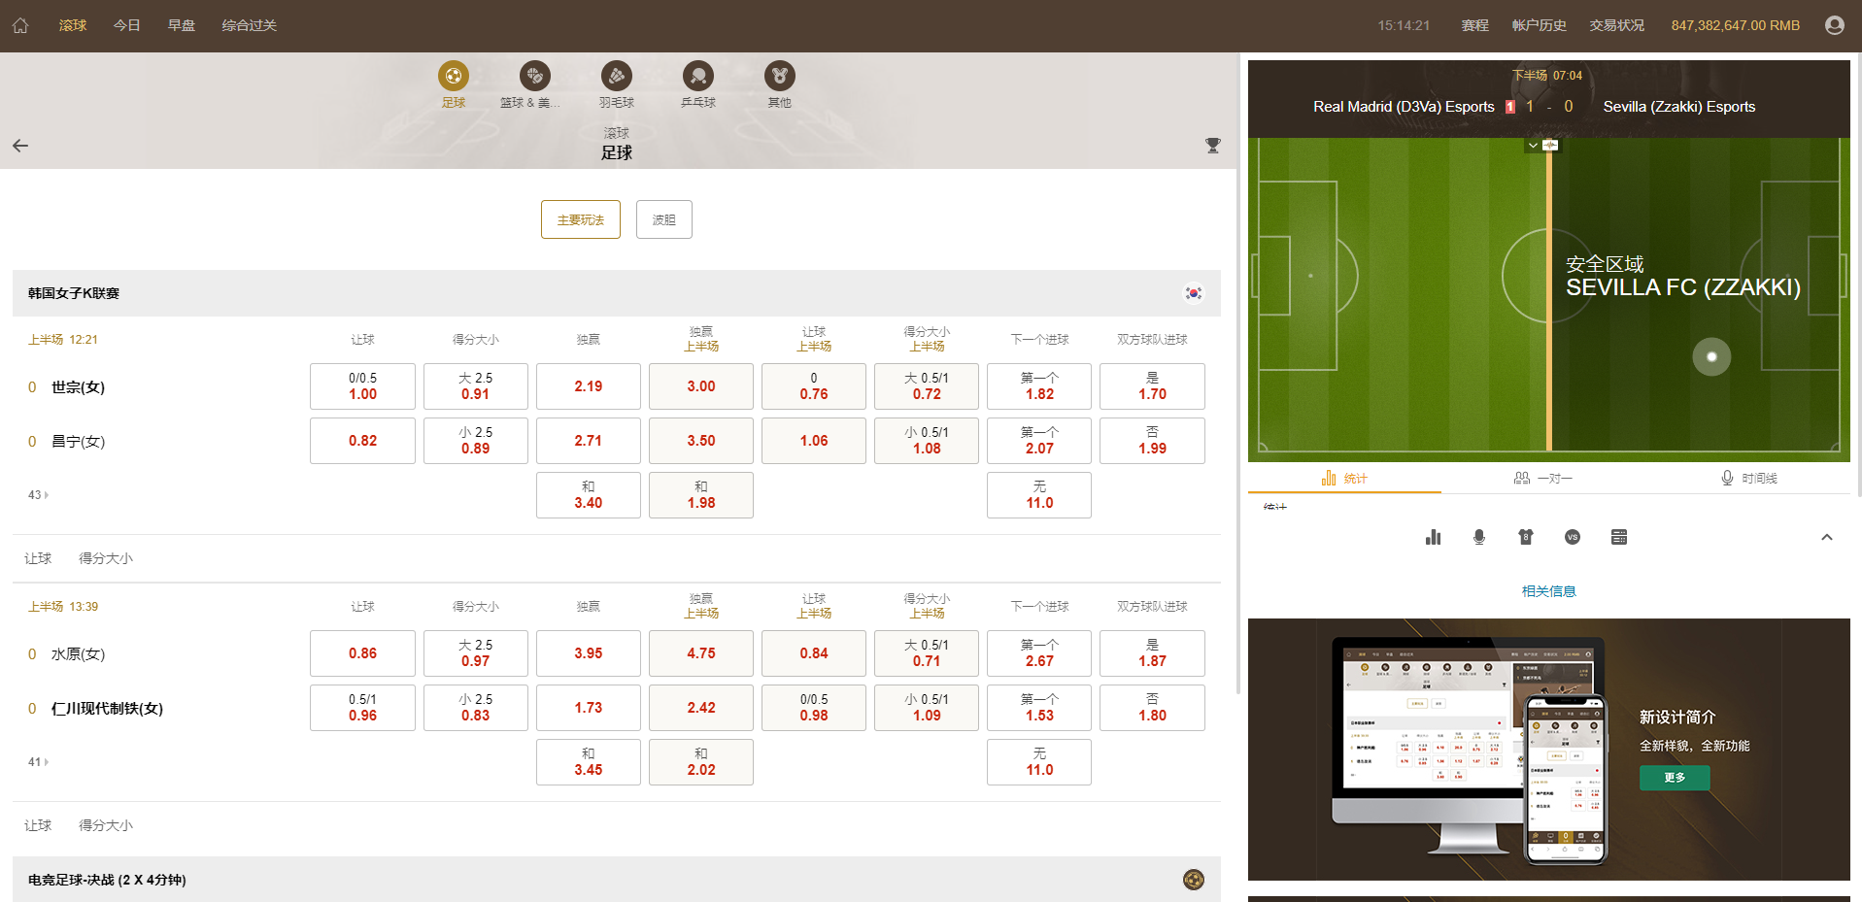Click the green 更多 button
The height and width of the screenshot is (902, 1862).
coord(1675,778)
